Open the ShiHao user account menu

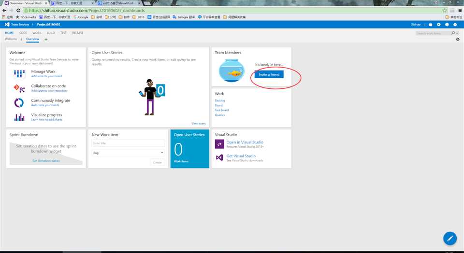pos(416,25)
